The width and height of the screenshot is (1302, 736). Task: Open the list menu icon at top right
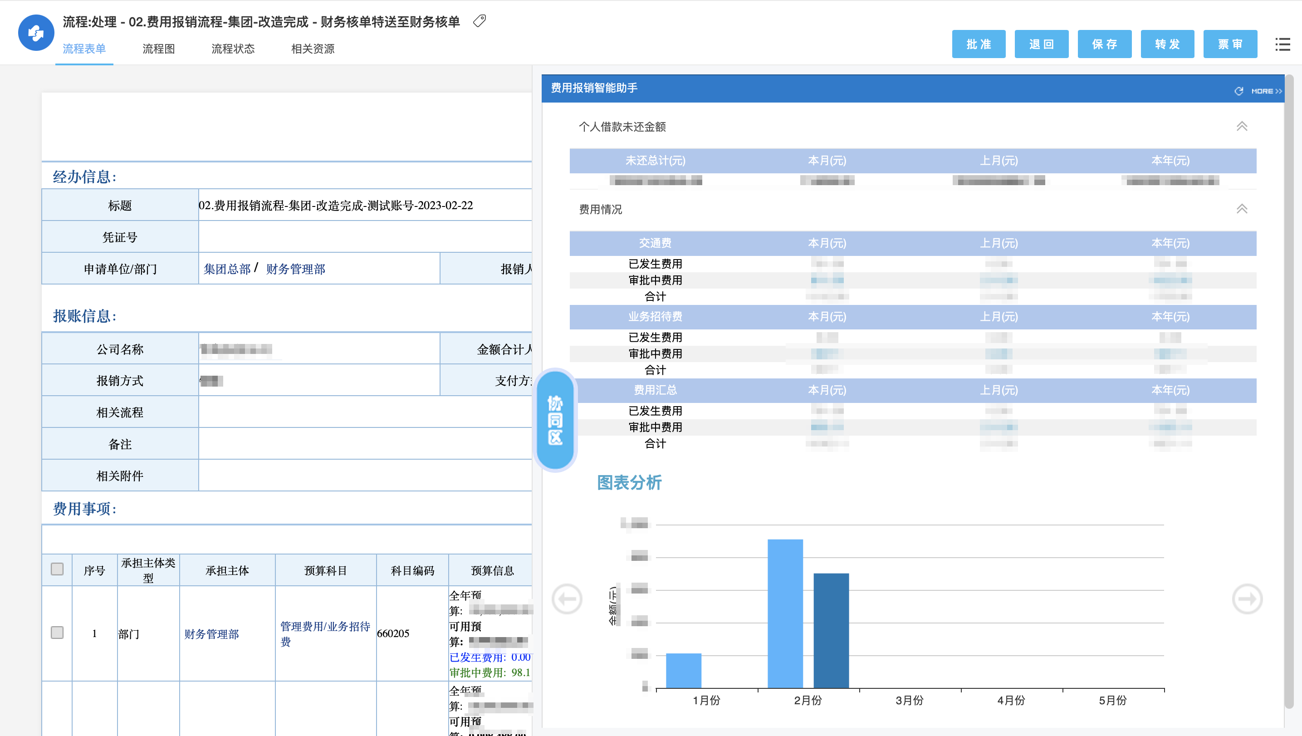(x=1282, y=44)
